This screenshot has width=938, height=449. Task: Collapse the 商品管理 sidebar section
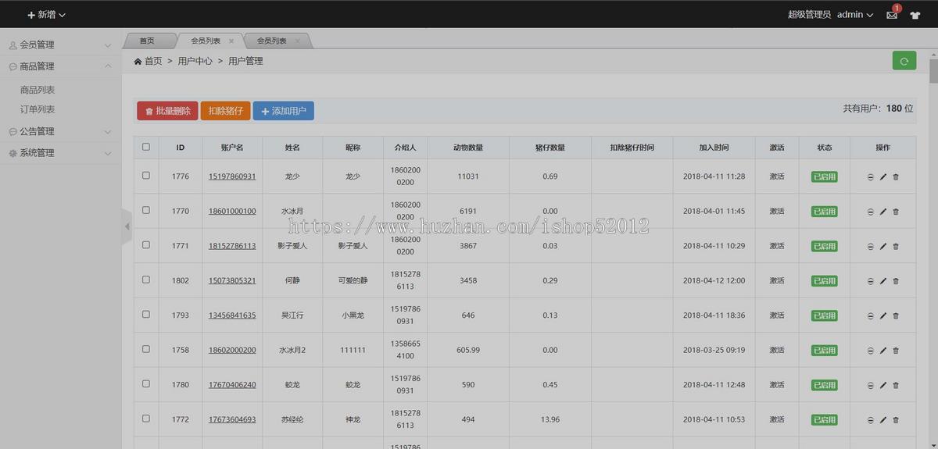click(61, 66)
